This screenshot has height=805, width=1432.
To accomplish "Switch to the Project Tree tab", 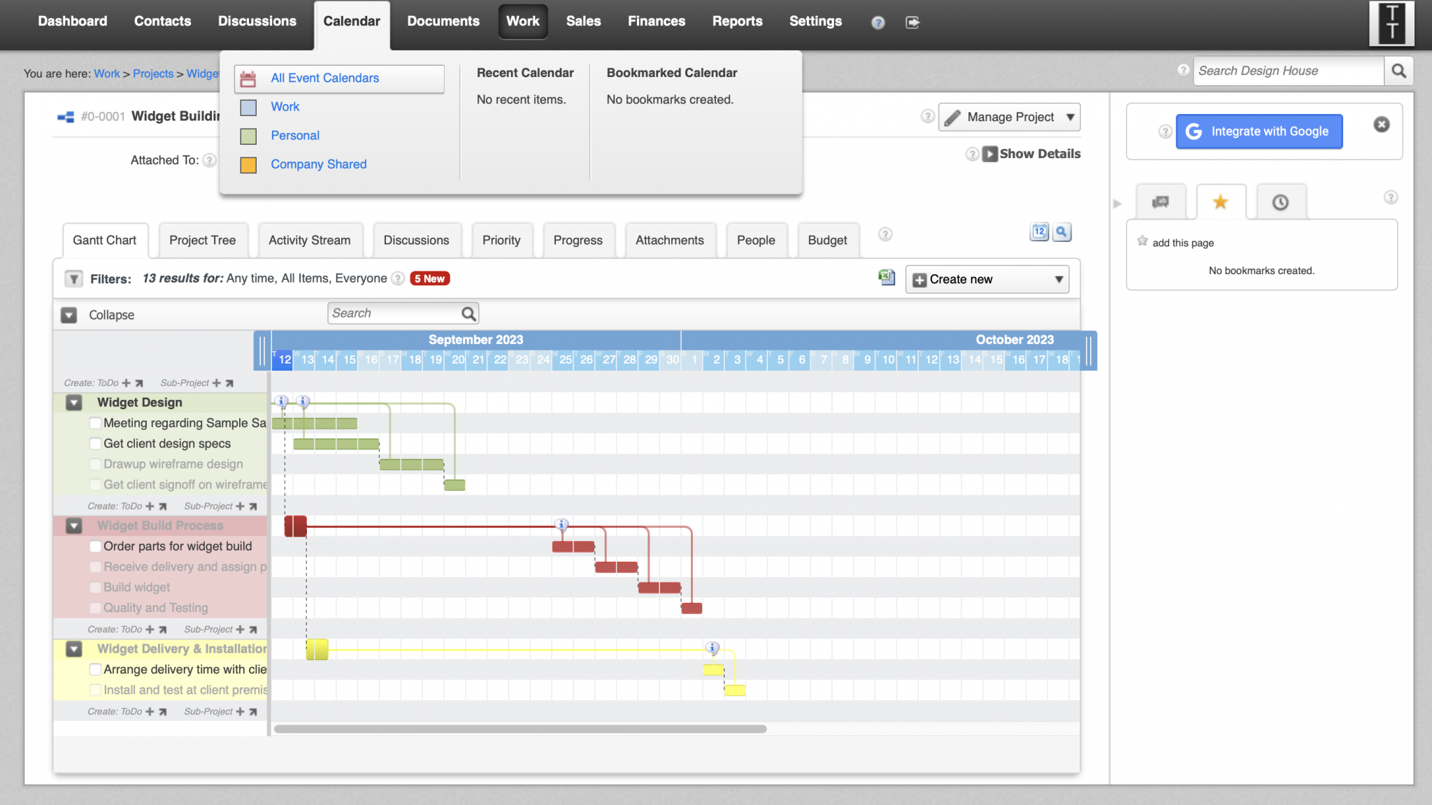I will 203,240.
